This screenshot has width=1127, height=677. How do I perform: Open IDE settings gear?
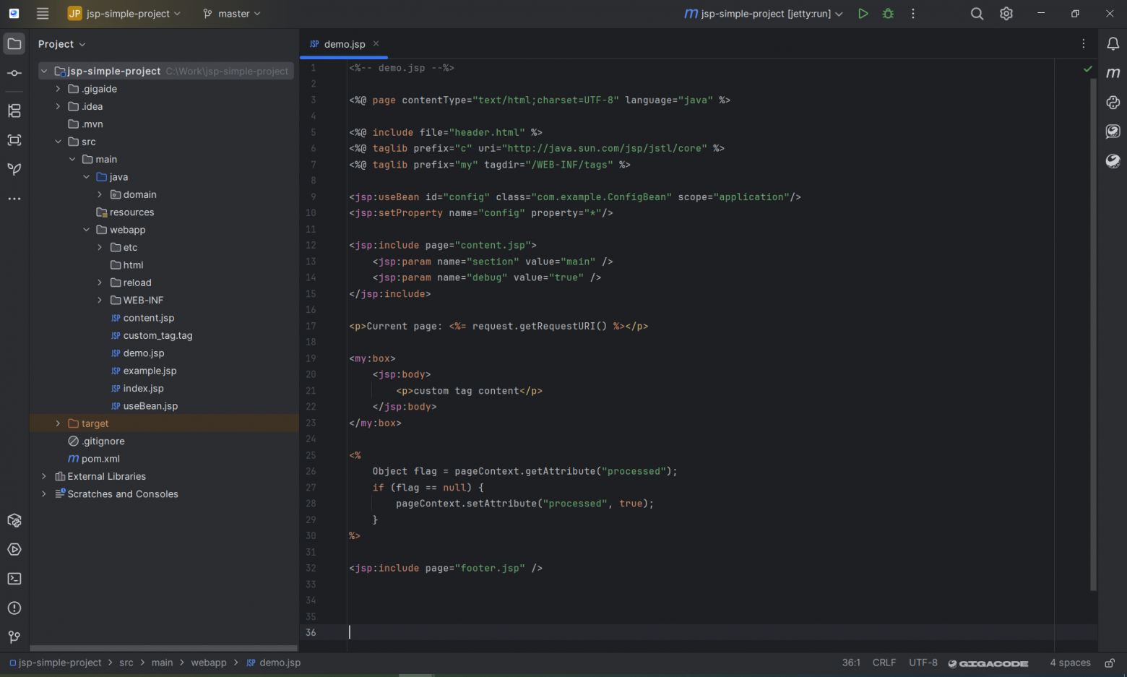click(1006, 14)
